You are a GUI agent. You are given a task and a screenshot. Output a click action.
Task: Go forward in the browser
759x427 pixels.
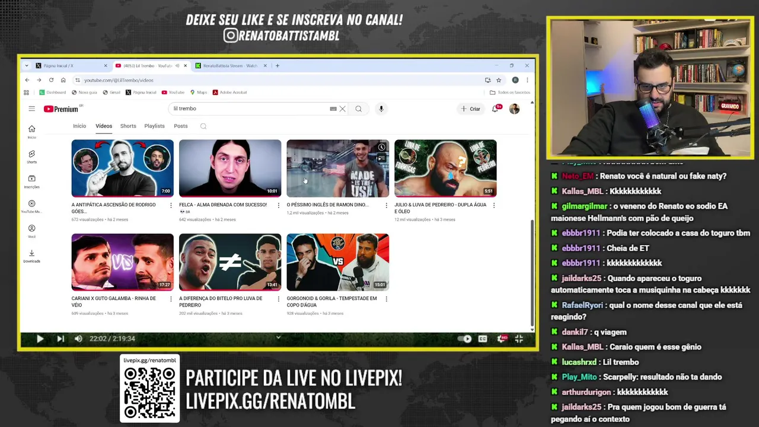pyautogui.click(x=39, y=80)
